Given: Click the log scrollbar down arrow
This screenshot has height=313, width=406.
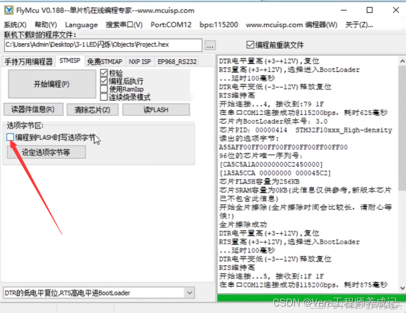Looking at the screenshot, I should [402, 288].
